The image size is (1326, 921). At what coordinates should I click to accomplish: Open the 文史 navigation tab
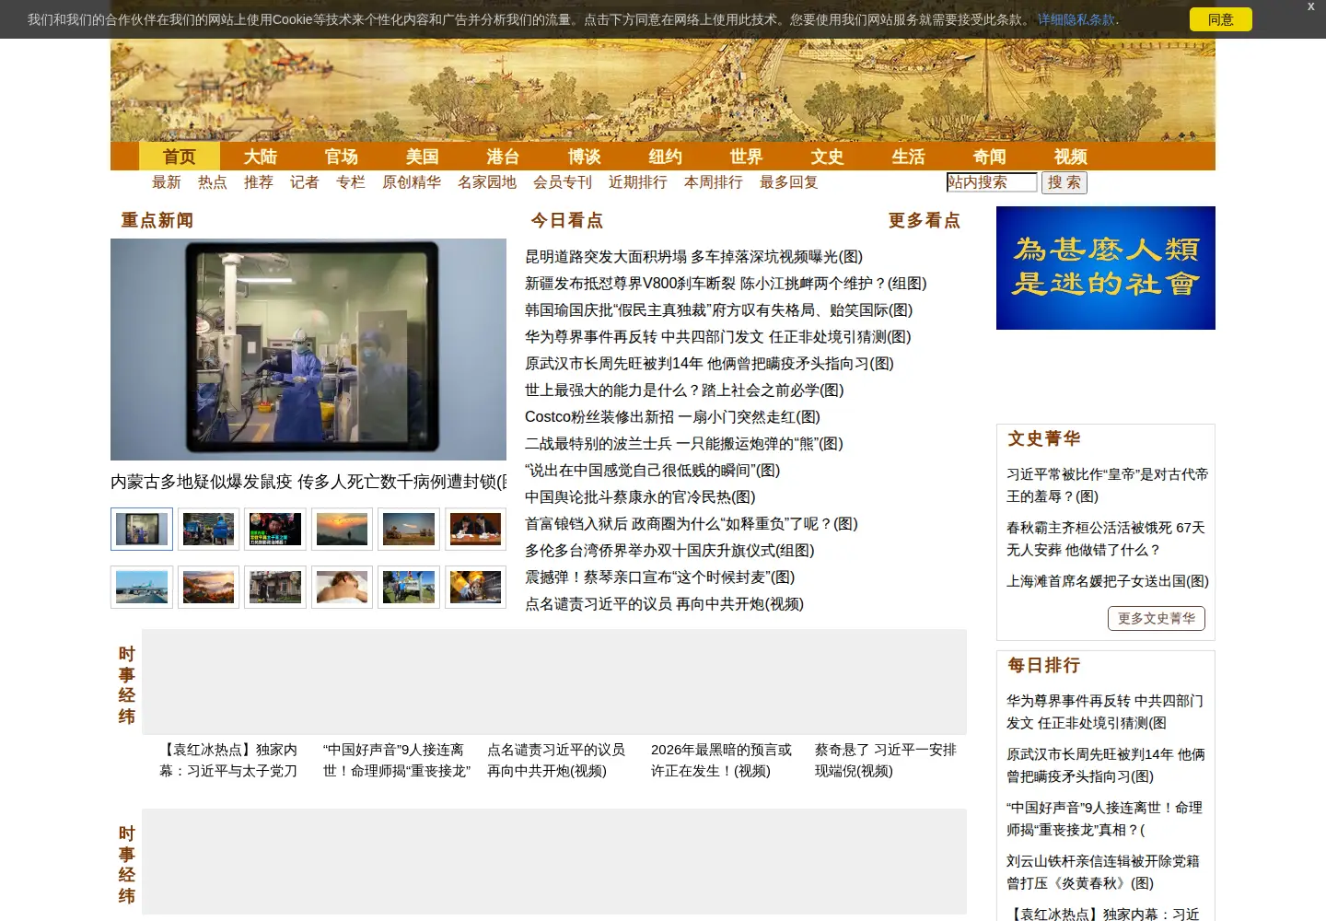click(828, 157)
